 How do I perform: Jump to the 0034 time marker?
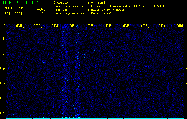pos(73,26)
